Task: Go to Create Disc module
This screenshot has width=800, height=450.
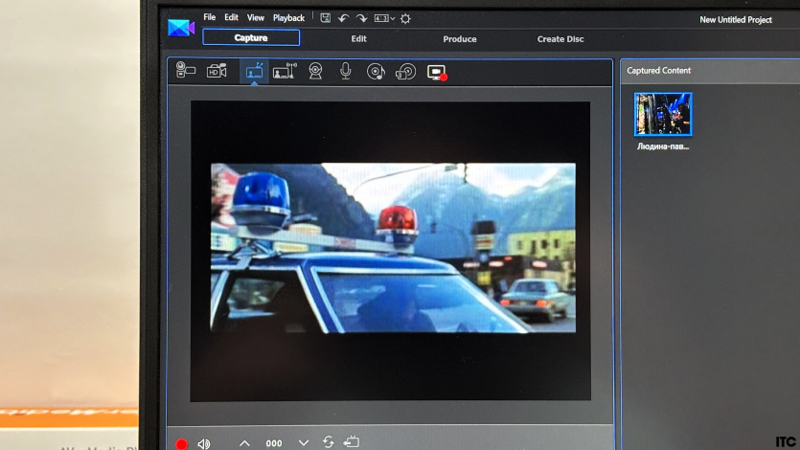Action: point(560,39)
